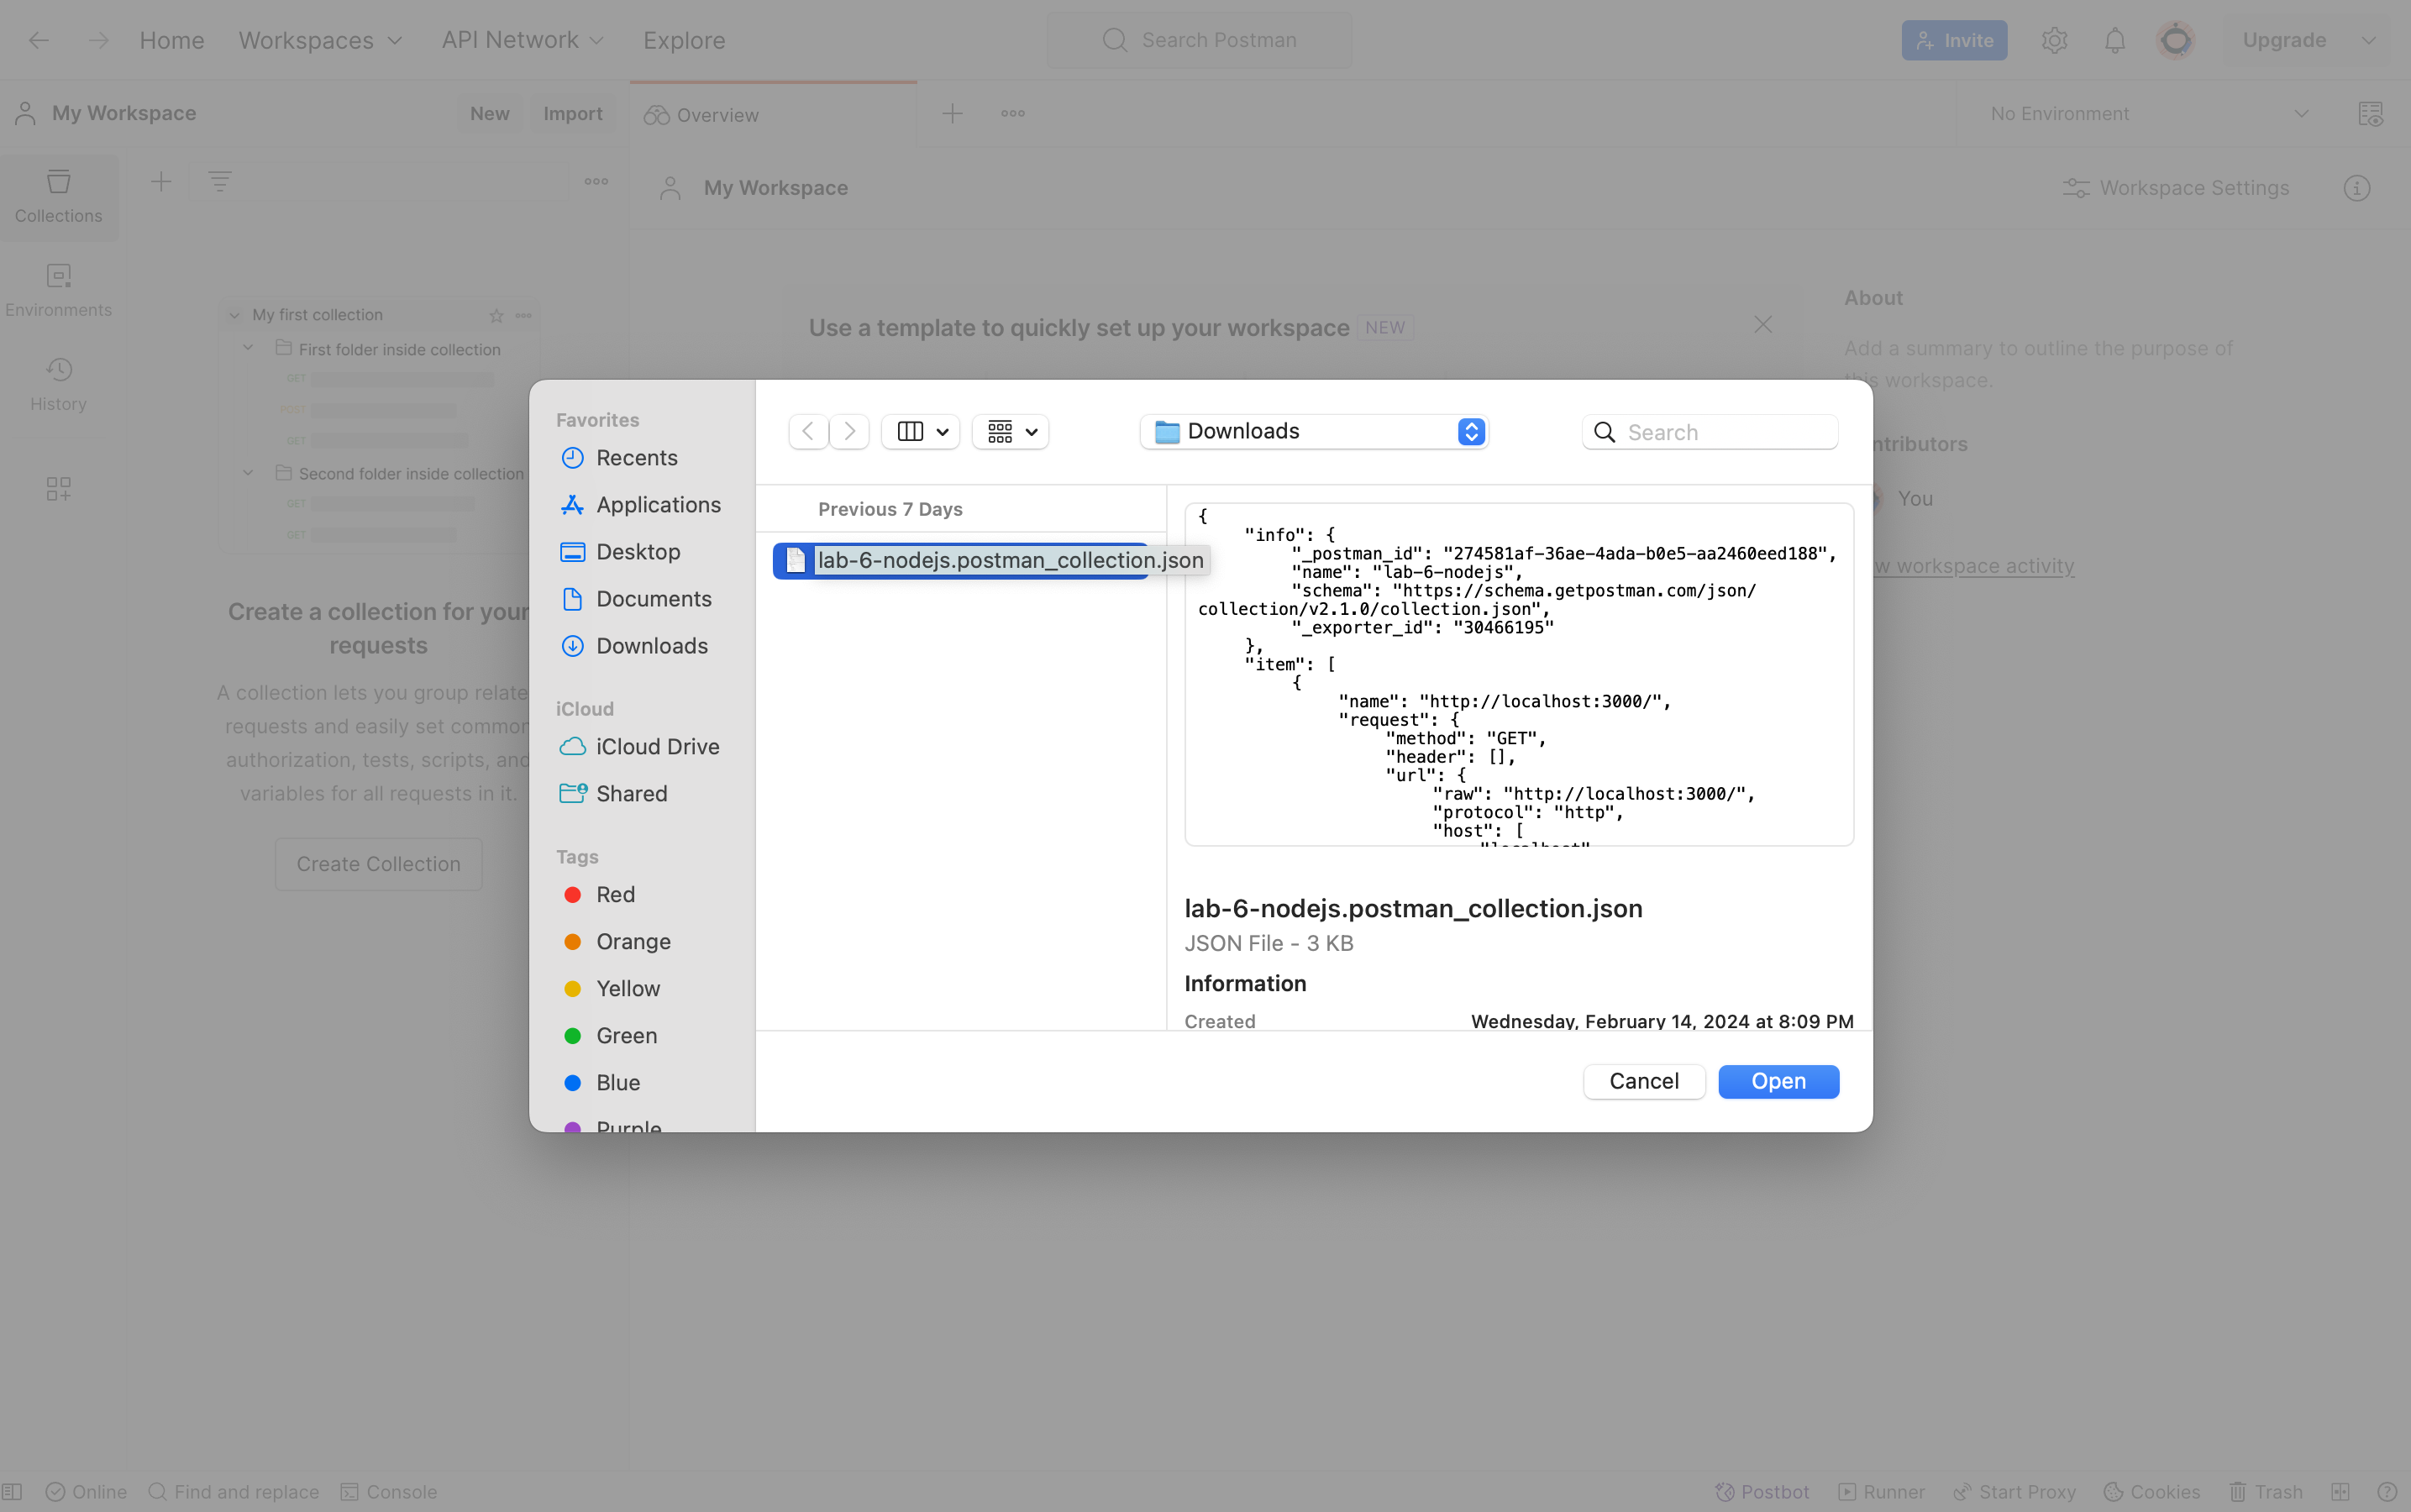Click the plus icon to create new collection
This screenshot has height=1512, width=2411.
(161, 181)
